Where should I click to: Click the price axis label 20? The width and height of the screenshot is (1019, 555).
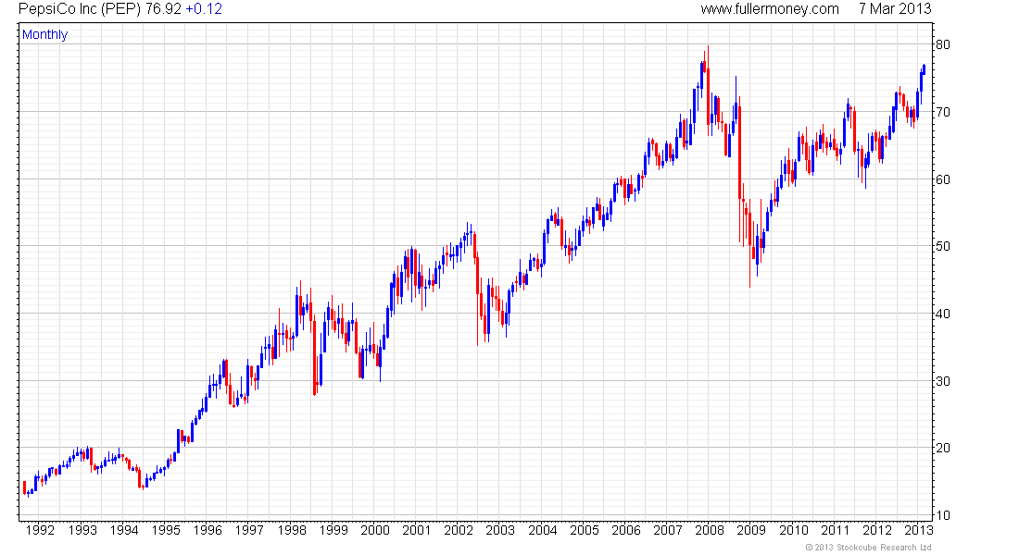(x=943, y=449)
